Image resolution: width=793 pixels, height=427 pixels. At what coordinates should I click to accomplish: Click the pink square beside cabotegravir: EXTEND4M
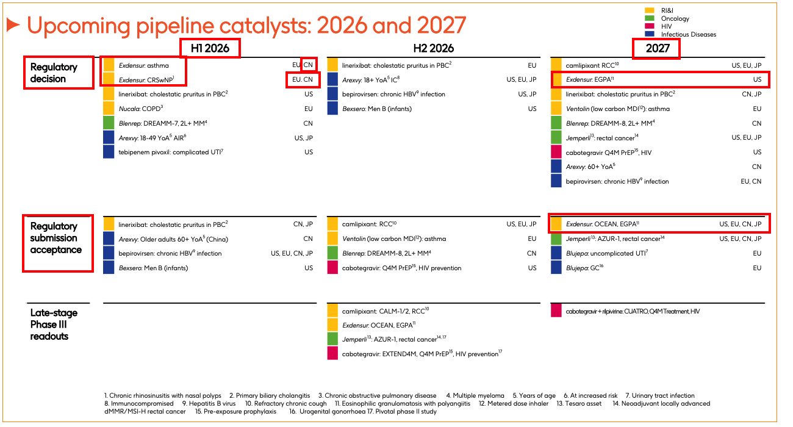coord(332,353)
